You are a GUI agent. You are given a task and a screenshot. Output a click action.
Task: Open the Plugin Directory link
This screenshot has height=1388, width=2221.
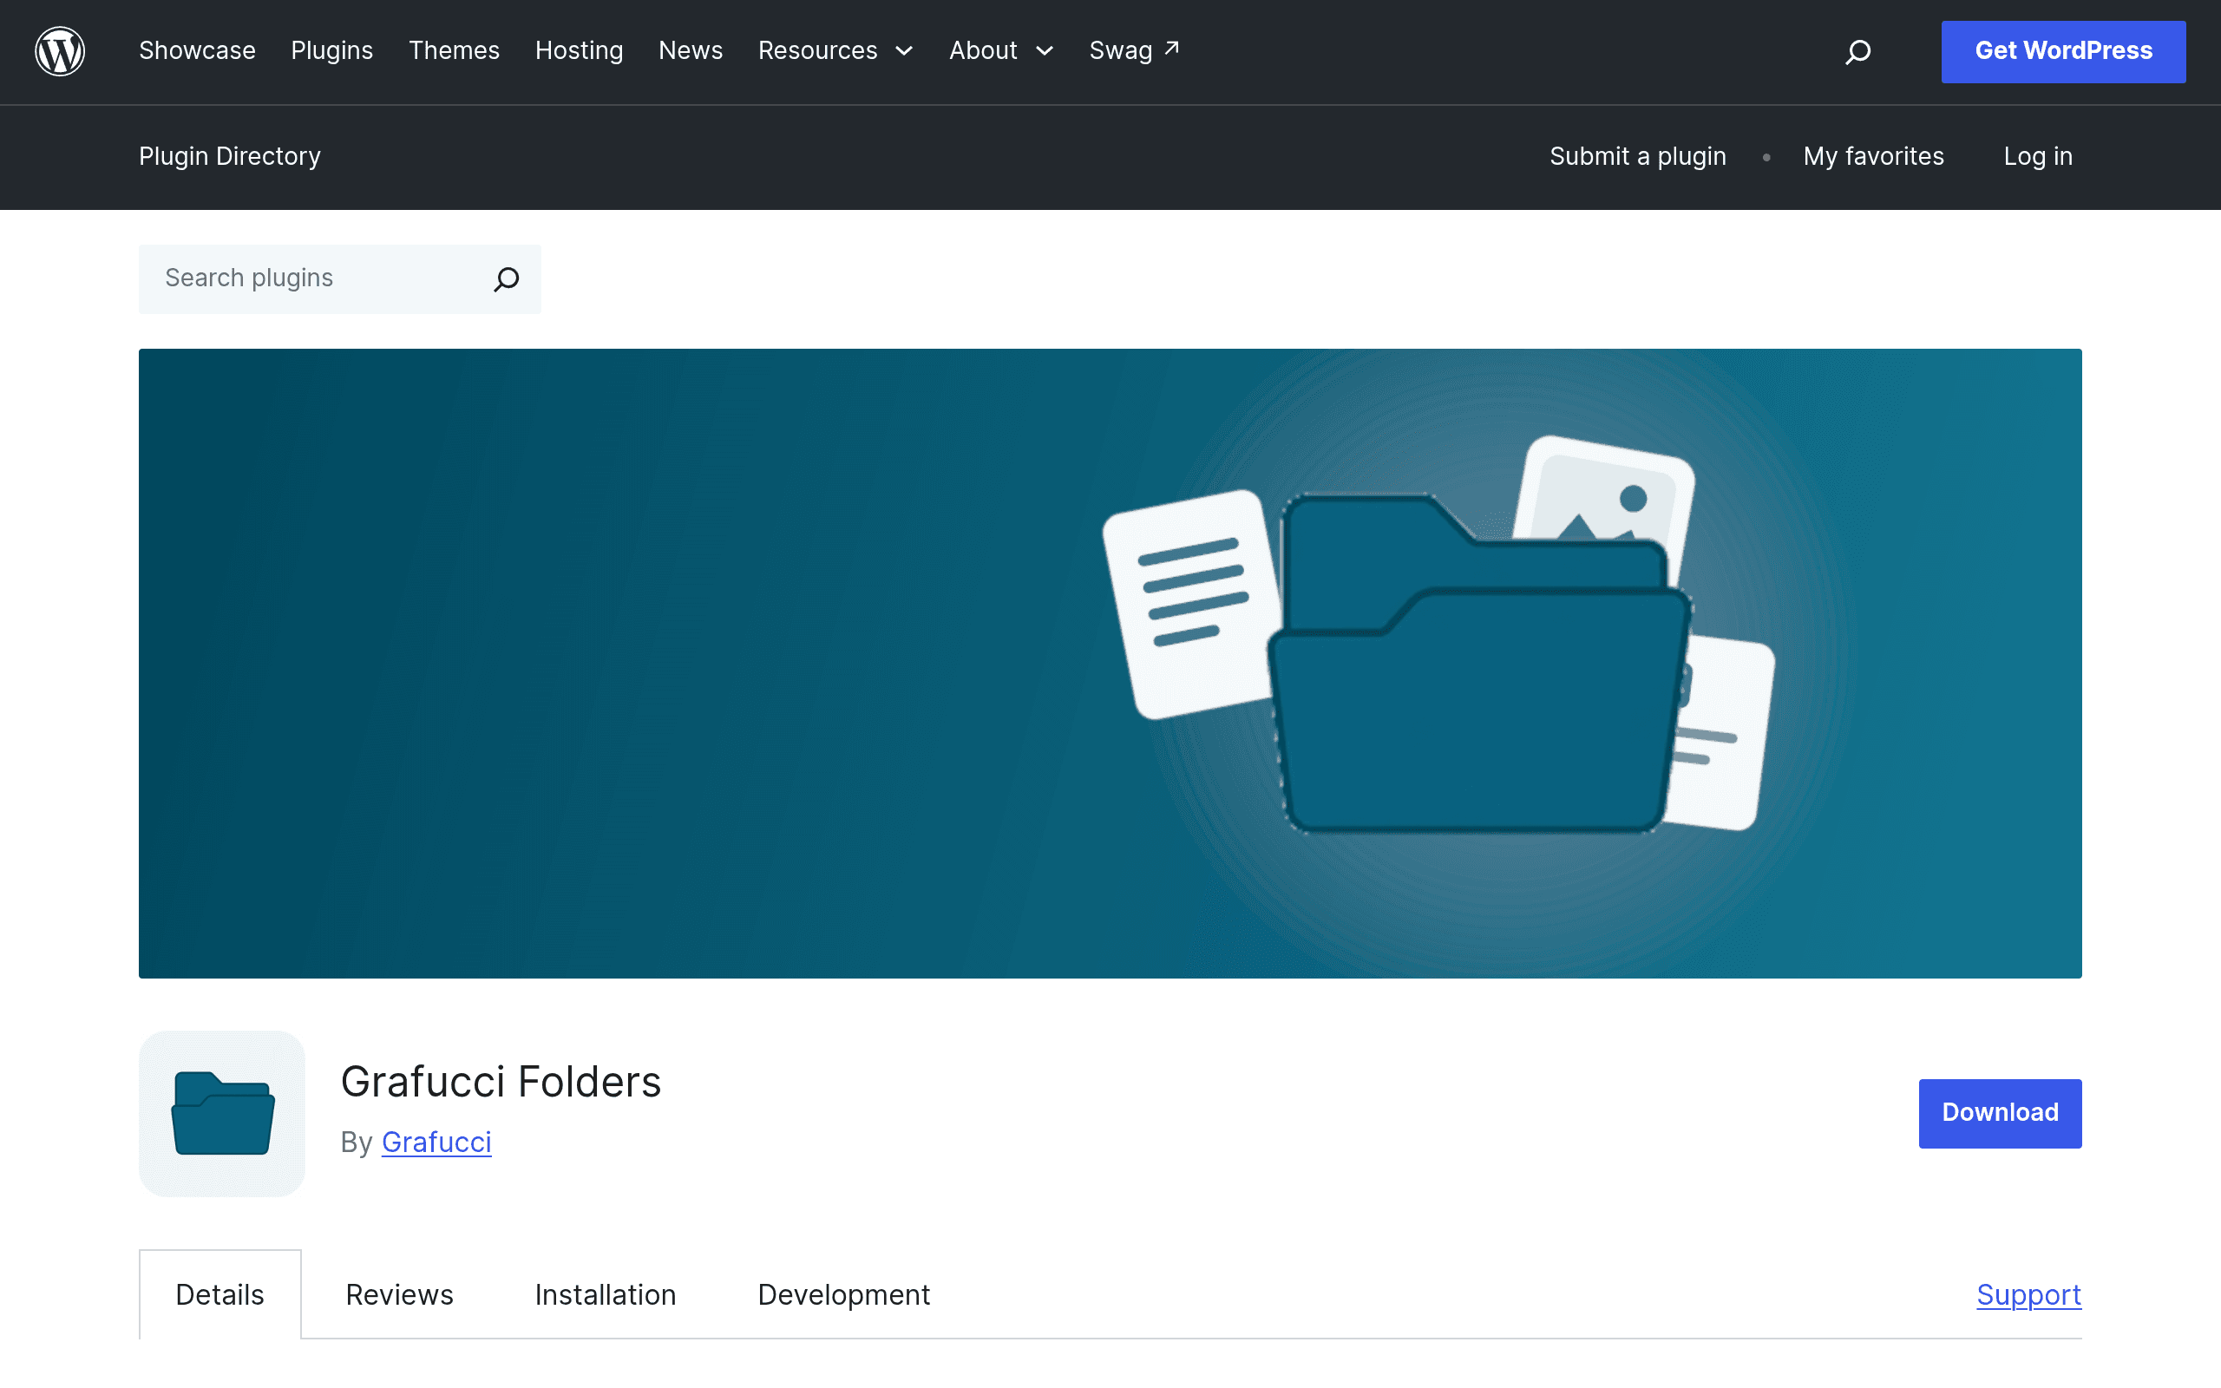229,156
